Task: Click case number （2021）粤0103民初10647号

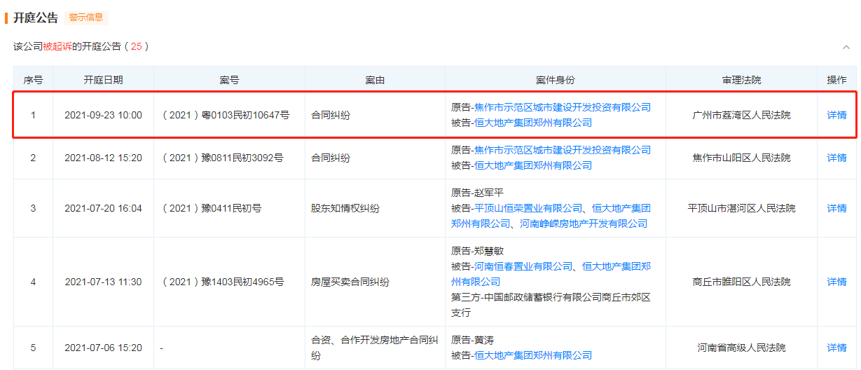Action: pyautogui.click(x=224, y=115)
